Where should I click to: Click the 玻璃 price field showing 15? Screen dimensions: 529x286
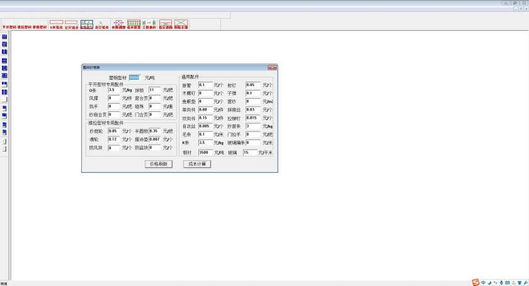251,152
